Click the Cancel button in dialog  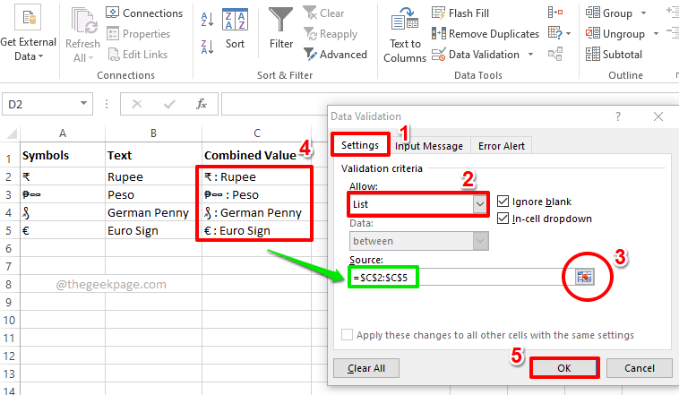click(639, 367)
